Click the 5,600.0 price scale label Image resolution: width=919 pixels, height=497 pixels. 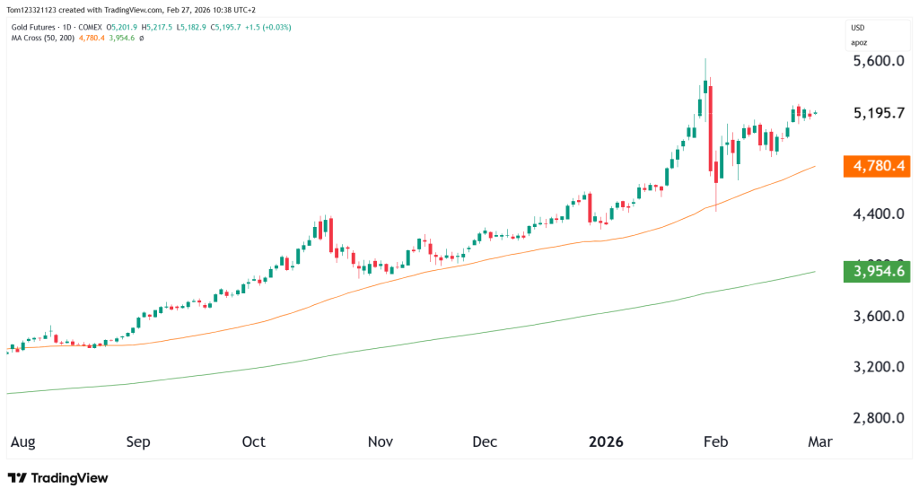pos(878,61)
